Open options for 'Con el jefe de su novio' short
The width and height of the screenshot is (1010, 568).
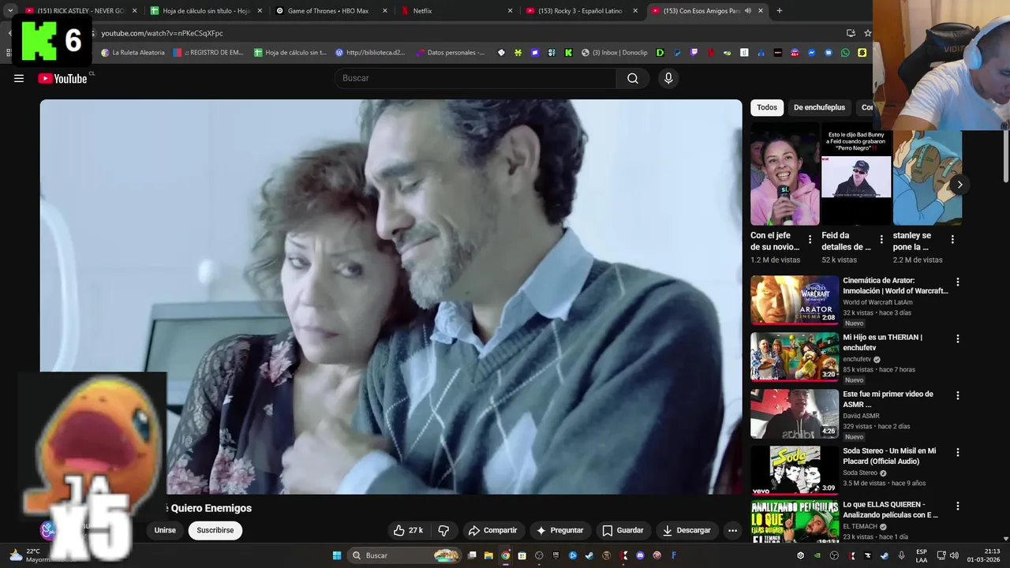click(810, 239)
